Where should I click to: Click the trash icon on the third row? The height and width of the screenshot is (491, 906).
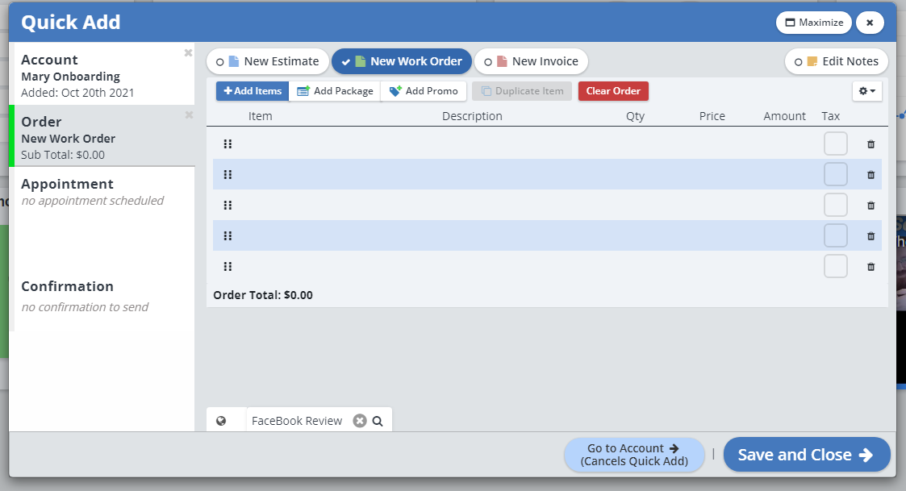click(871, 206)
